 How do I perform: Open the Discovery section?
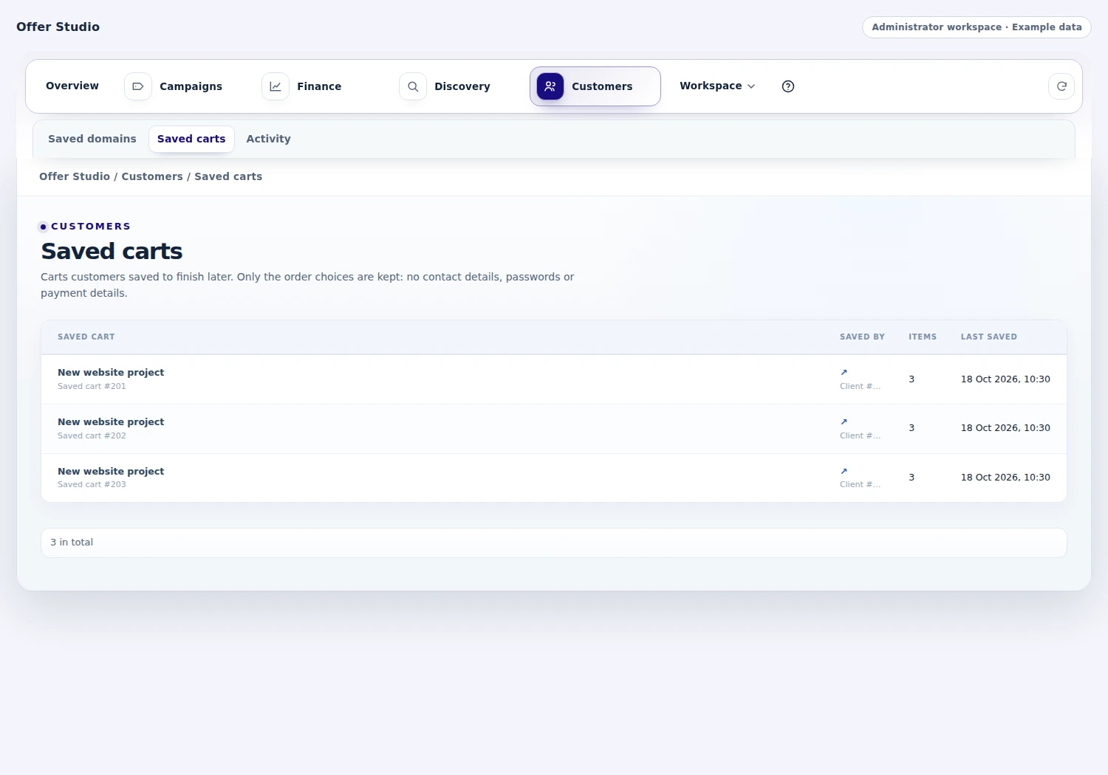tap(462, 86)
